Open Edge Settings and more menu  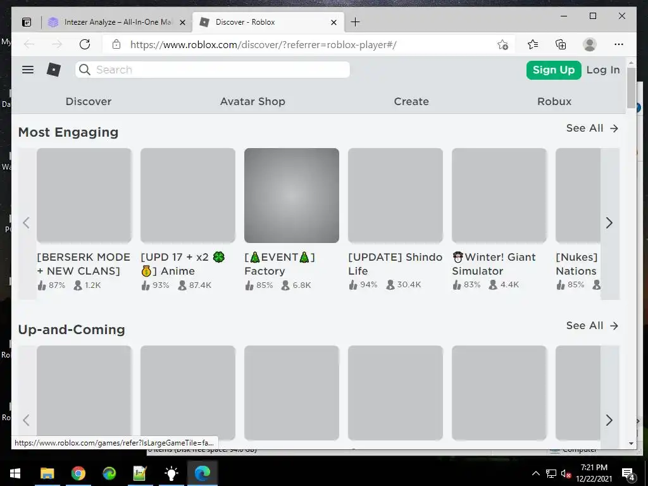(x=619, y=44)
